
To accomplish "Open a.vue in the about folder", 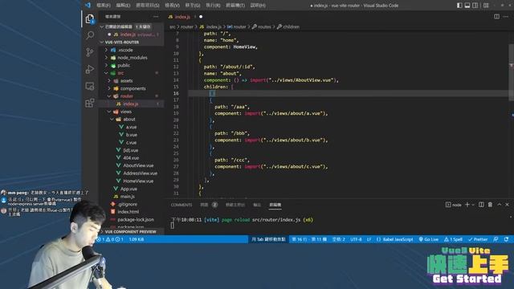I will pyautogui.click(x=131, y=127).
